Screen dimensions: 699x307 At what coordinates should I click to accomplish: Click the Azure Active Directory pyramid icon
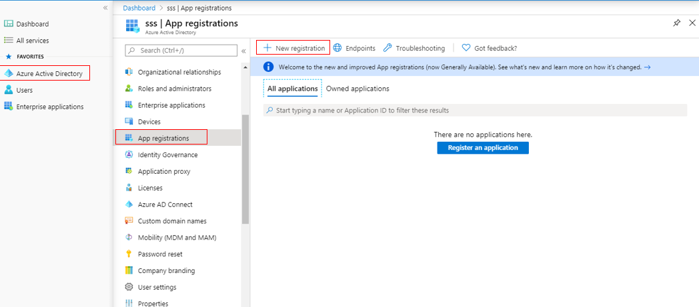(x=9, y=73)
